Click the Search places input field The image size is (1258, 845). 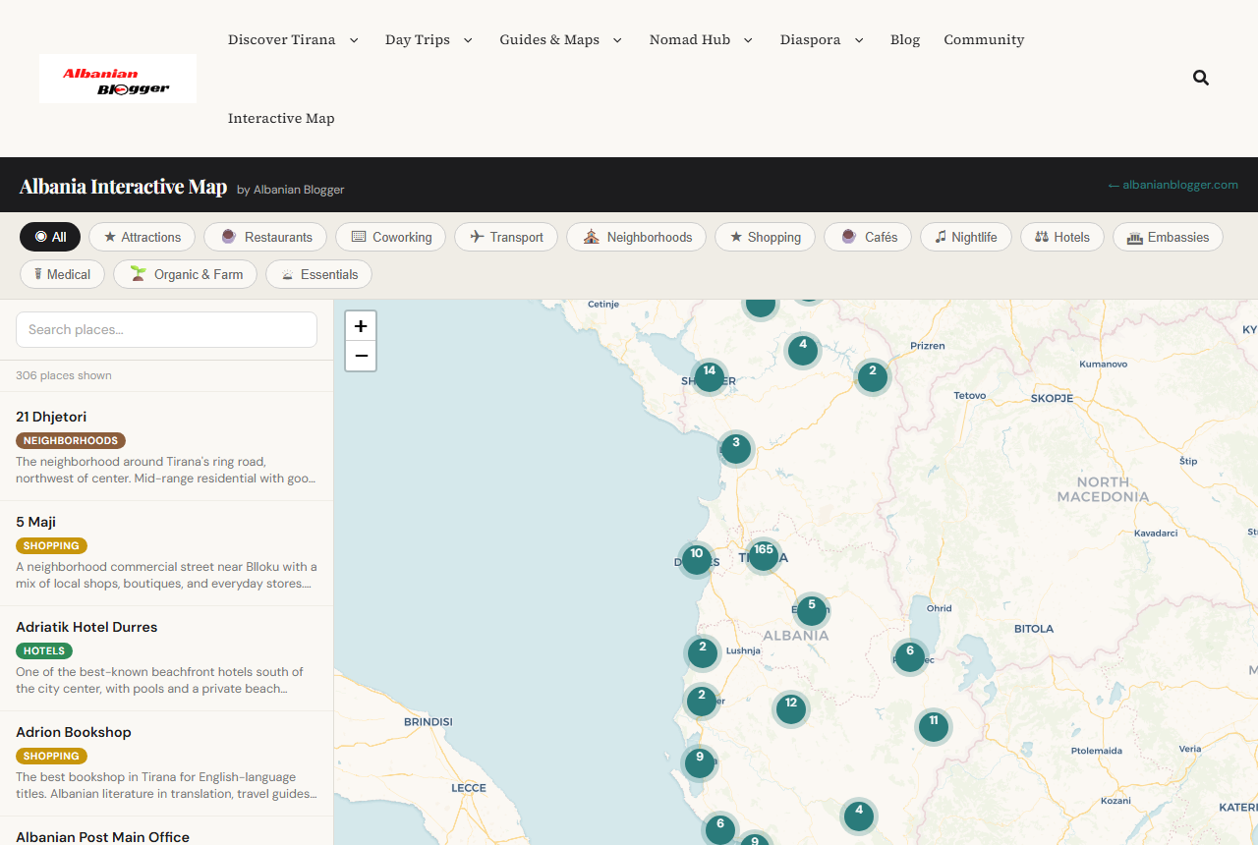coord(166,329)
